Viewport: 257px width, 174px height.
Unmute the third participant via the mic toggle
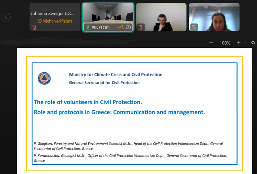pos(141,27)
